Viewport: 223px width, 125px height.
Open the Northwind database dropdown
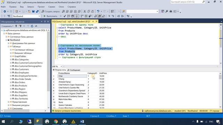pos(39,16)
